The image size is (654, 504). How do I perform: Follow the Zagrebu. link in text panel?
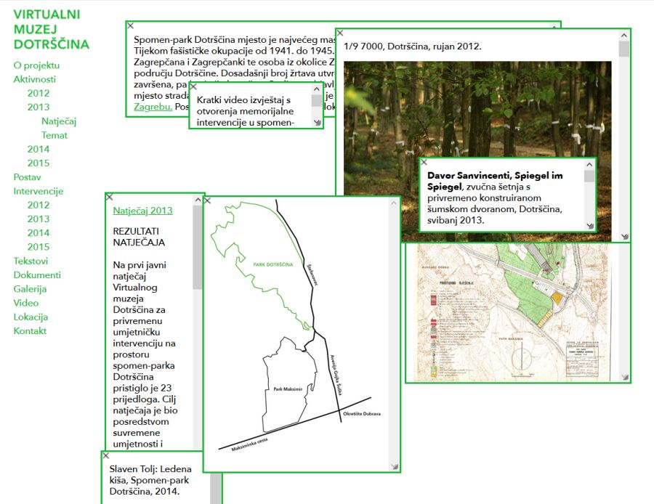[x=153, y=107]
